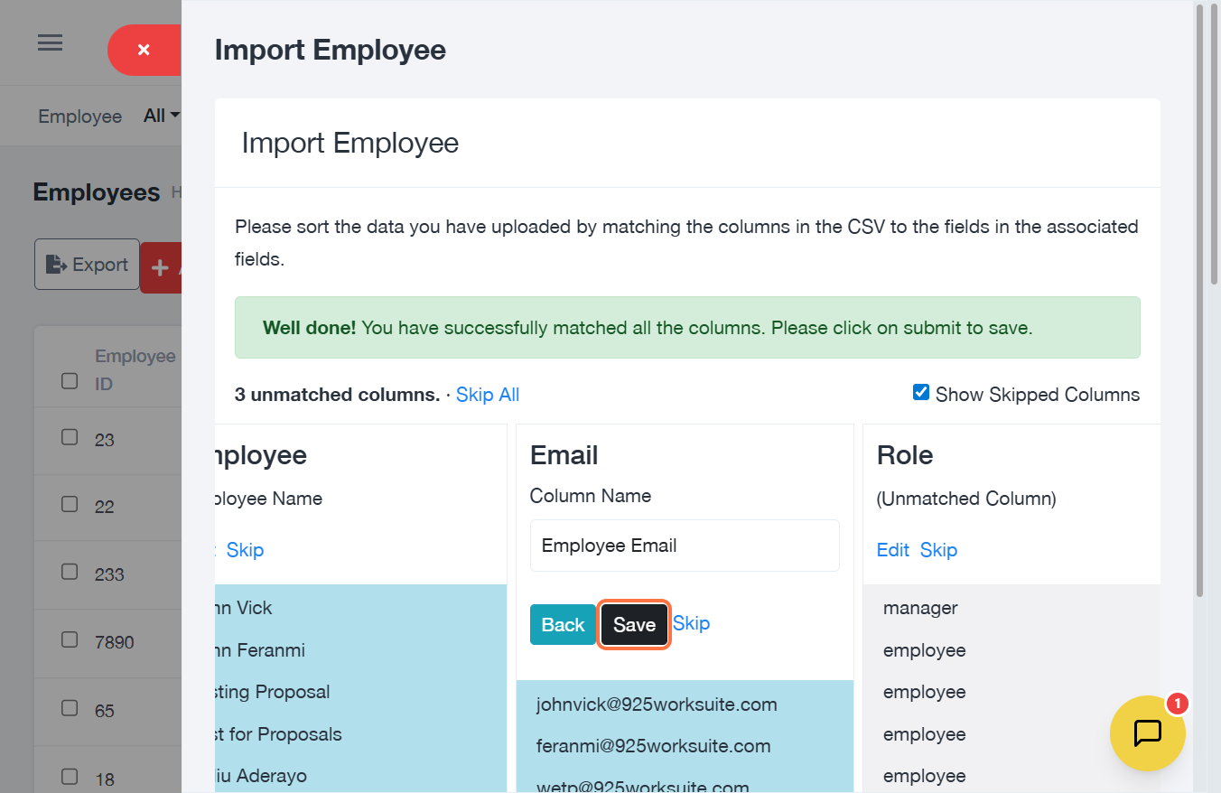Select checkbox for employee ID 23
1221x793 pixels.
click(x=70, y=438)
